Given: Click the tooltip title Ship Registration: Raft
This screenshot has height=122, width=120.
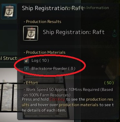Looking at the screenshot, I should [53, 8].
